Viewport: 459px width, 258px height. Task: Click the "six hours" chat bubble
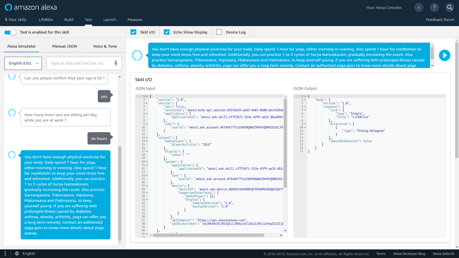tap(99, 138)
